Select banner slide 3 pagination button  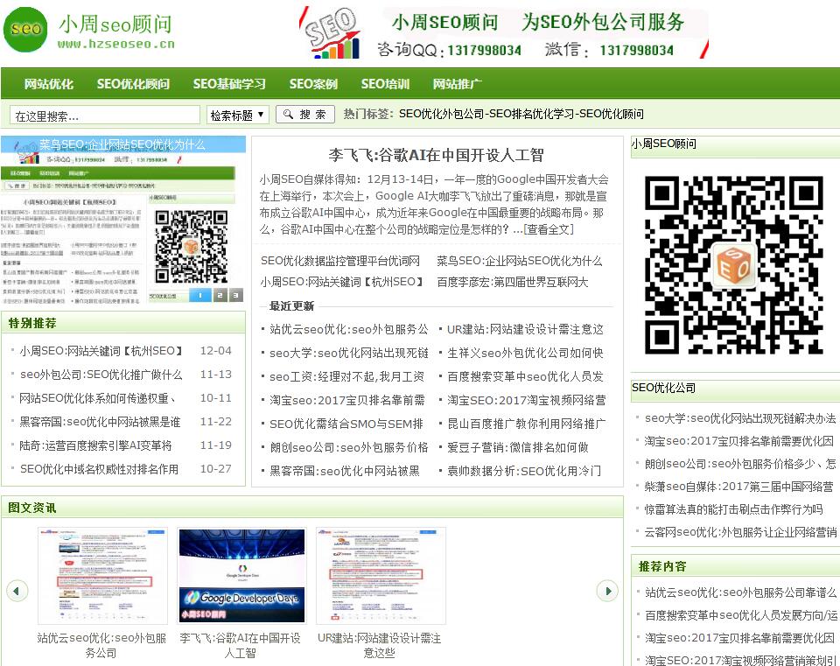pyautogui.click(x=234, y=296)
